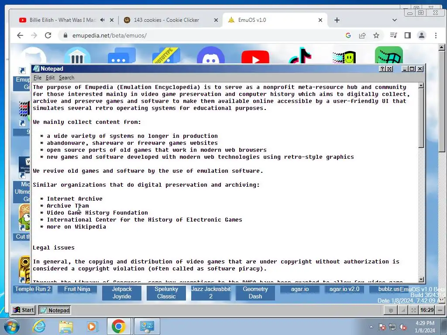This screenshot has height=335, width=447.
Task: Open the blue chat bubbles desktop icon
Action: pos(122,55)
